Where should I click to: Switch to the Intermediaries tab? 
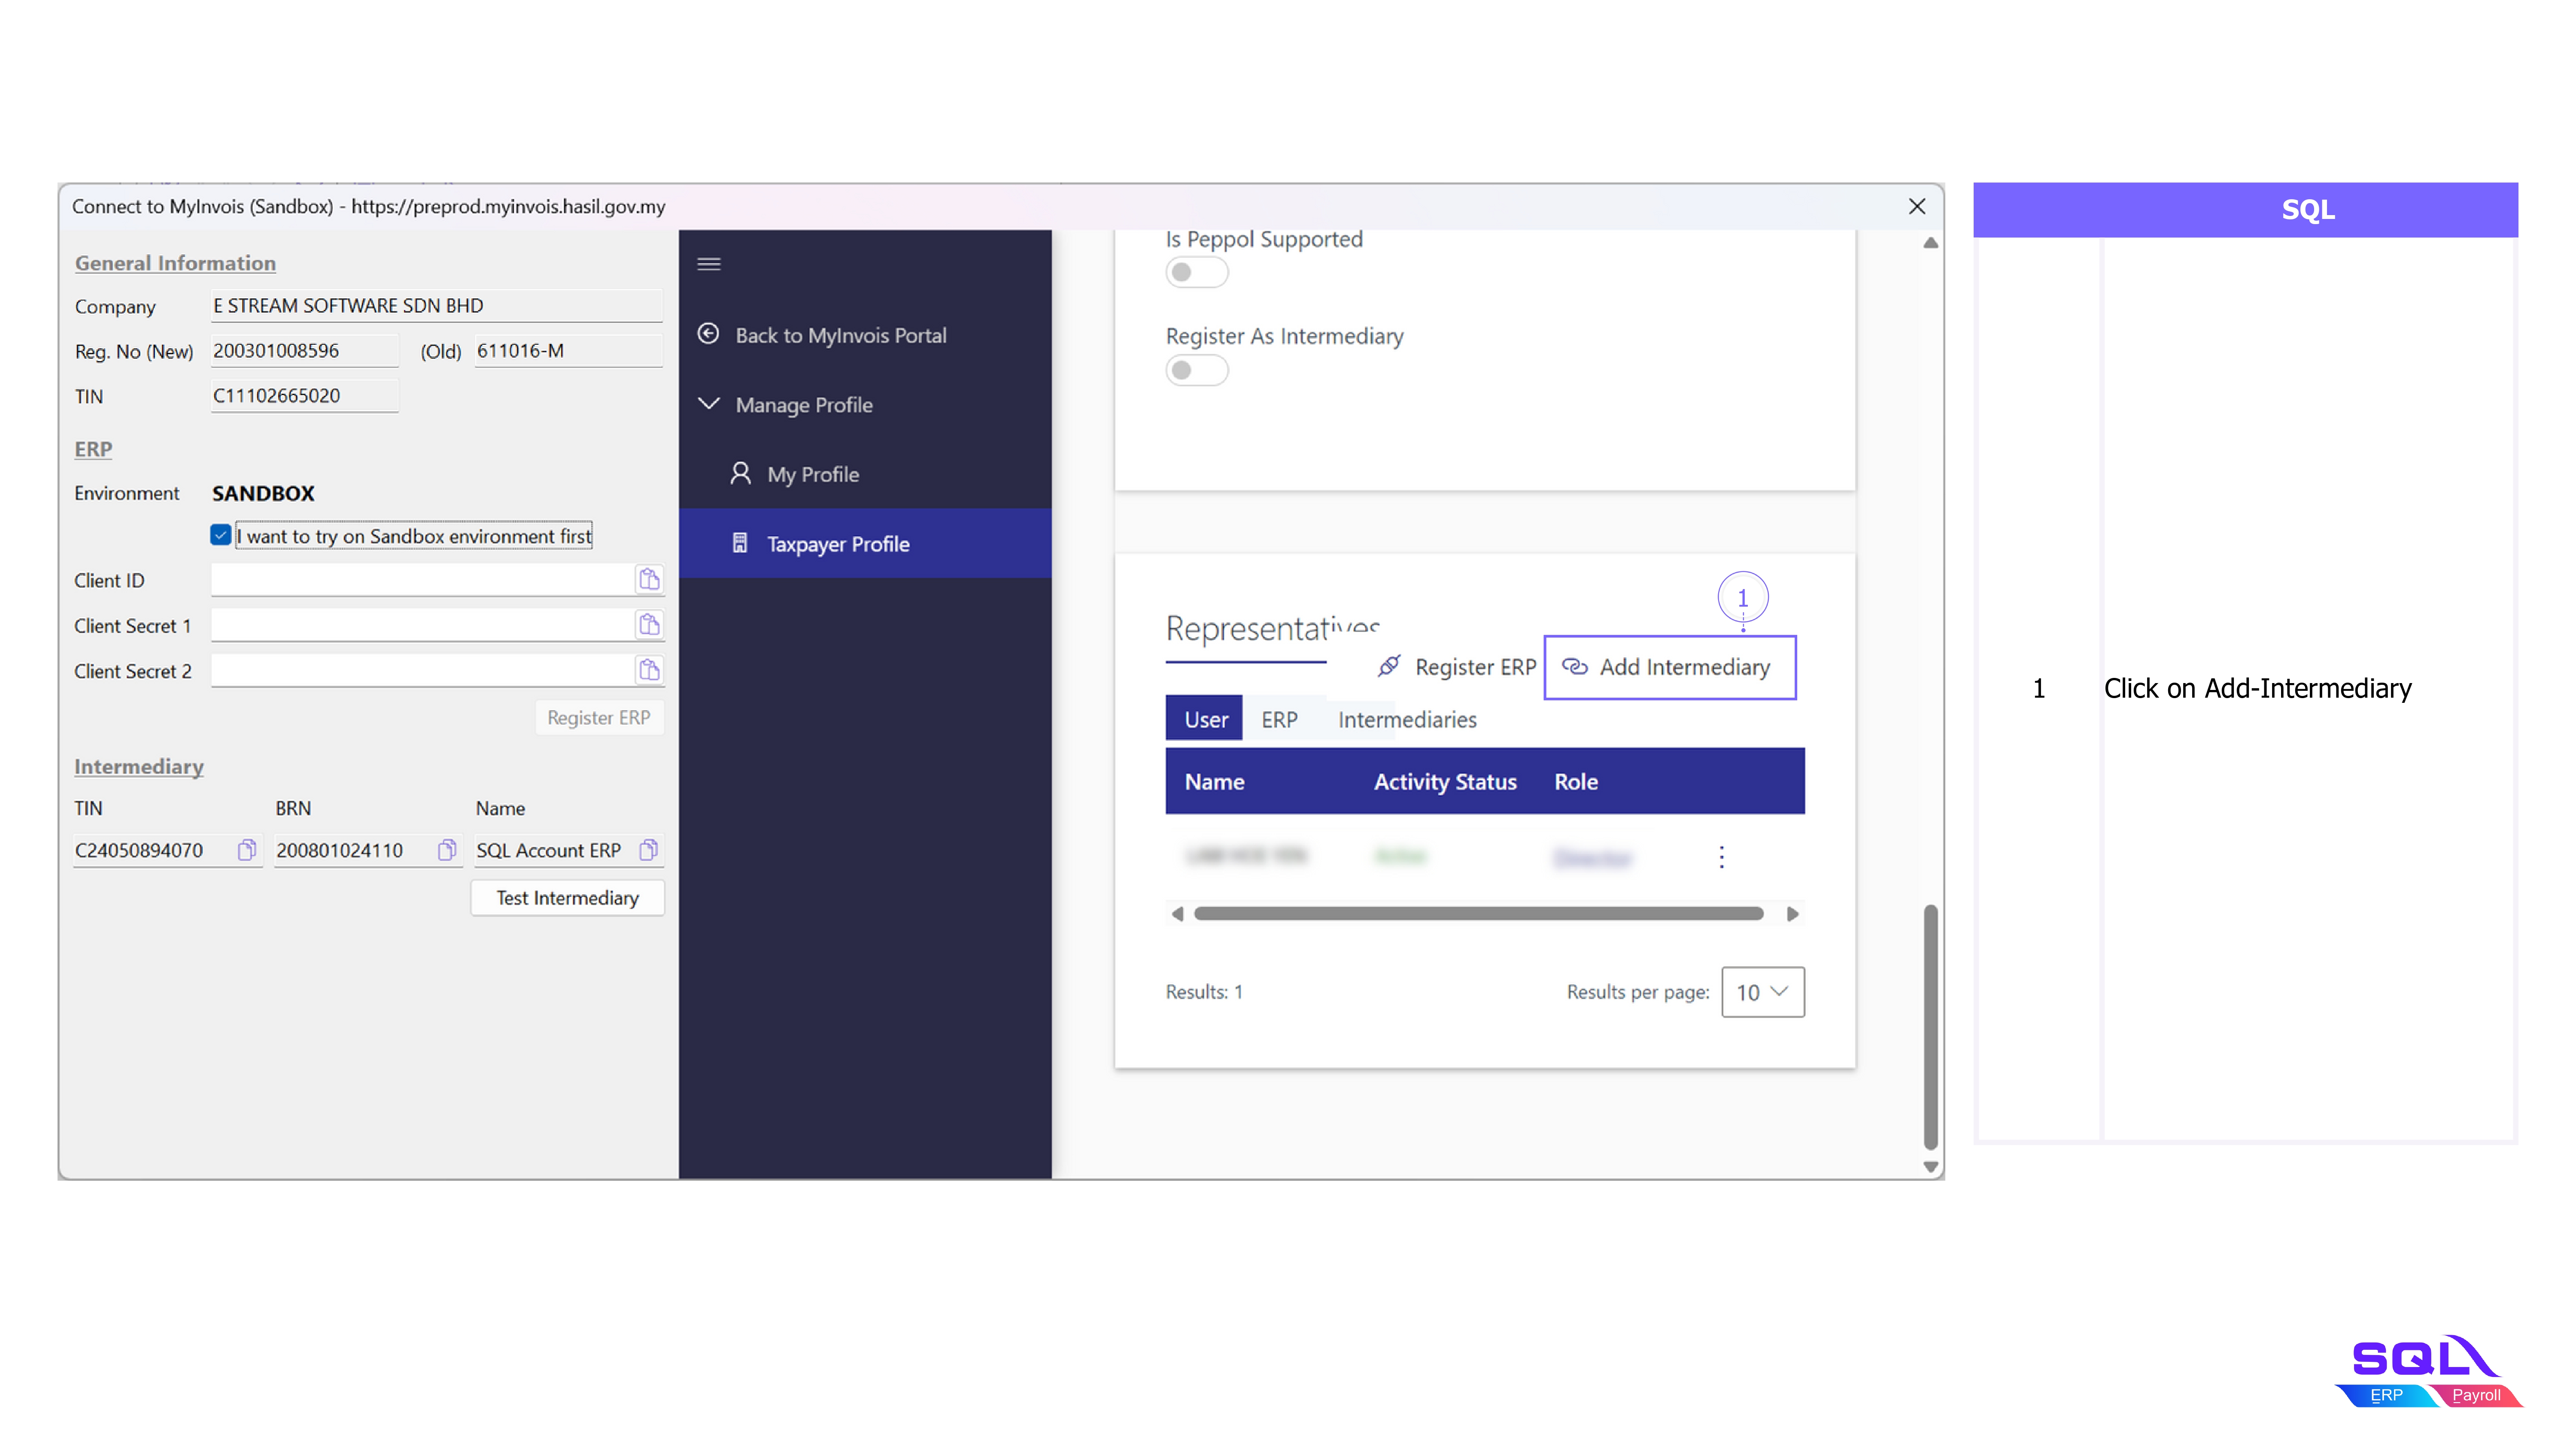1406,720
